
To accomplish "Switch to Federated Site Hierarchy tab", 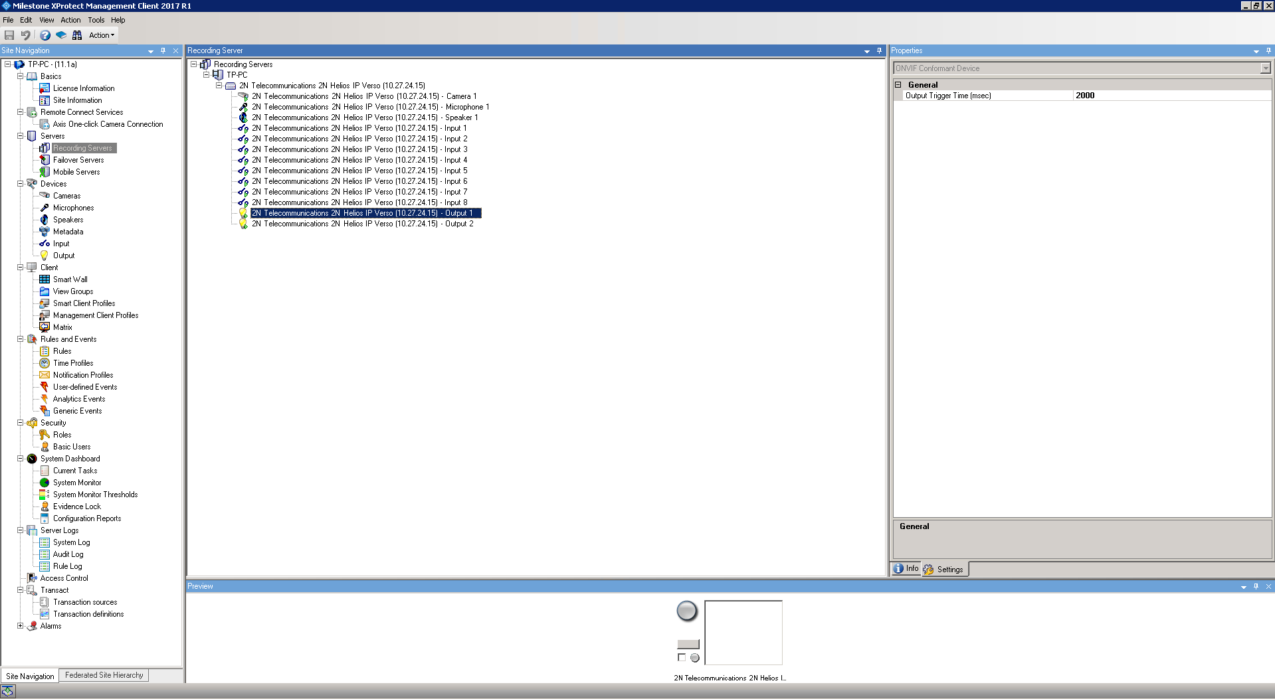I will pyautogui.click(x=104, y=675).
